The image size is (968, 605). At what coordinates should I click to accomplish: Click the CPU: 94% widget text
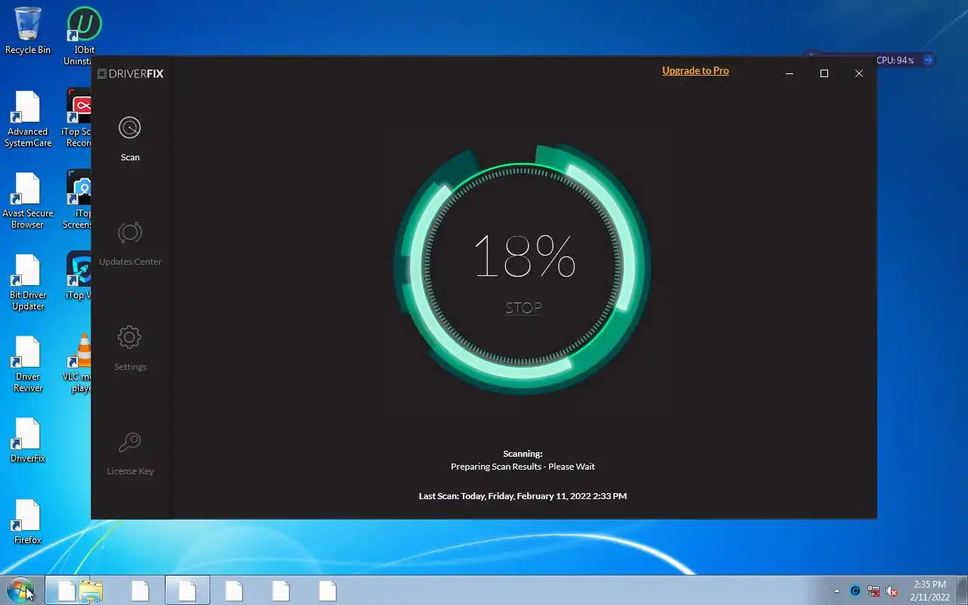tap(895, 60)
